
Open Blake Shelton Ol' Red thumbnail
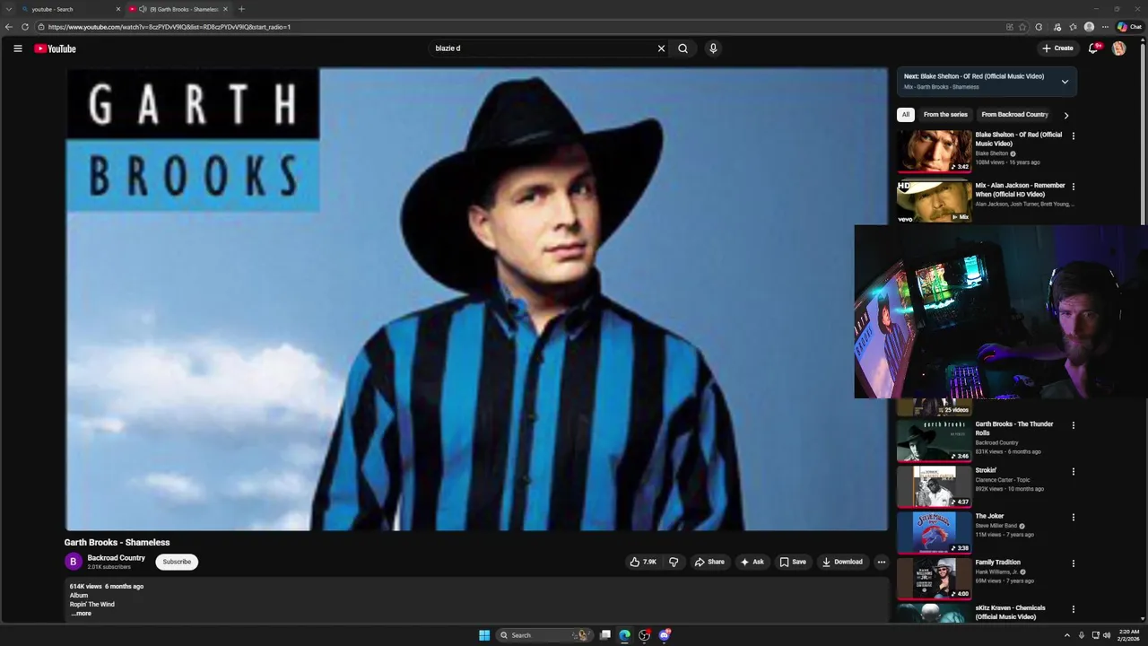[x=934, y=151]
